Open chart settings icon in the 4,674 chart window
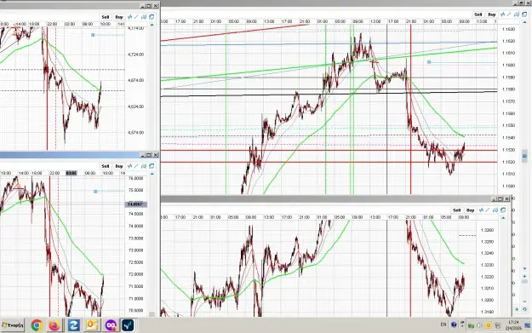532x333 pixels. click(144, 17)
